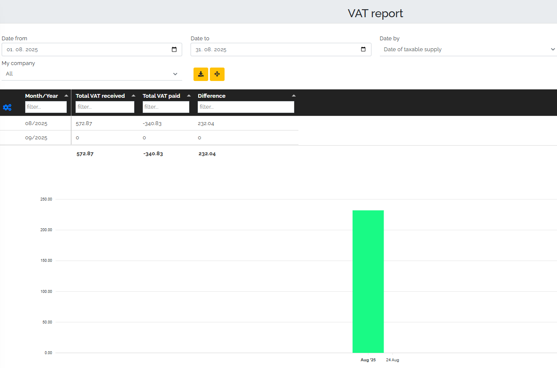Click the yellow fullscreen move arrows button
Viewport: 557px width, 368px height.
pyautogui.click(x=217, y=74)
